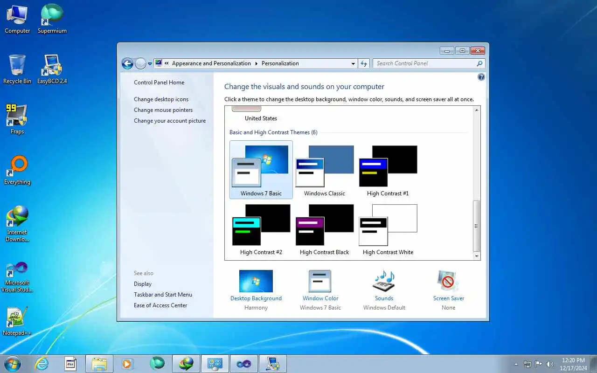Select the Everything desktop shortcut
The image size is (597, 373).
[17, 170]
